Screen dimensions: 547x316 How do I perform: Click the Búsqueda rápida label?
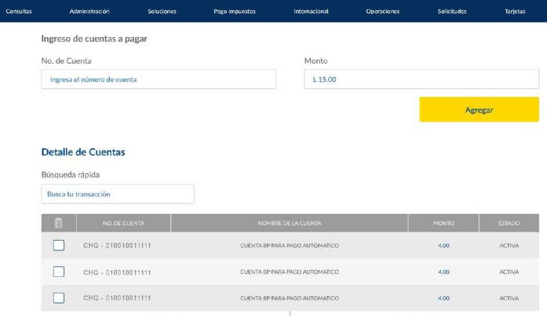coord(70,175)
